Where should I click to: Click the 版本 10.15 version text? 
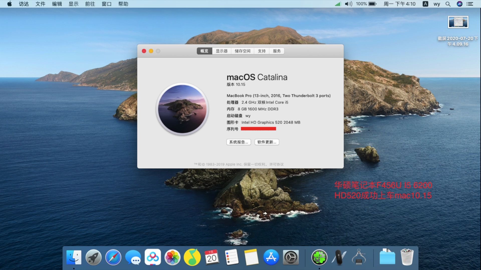(x=236, y=84)
